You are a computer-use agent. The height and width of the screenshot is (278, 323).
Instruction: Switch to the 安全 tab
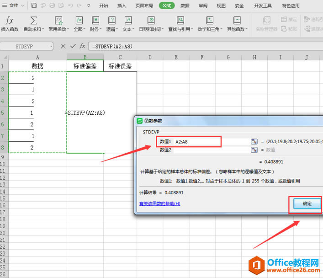(x=239, y=5)
